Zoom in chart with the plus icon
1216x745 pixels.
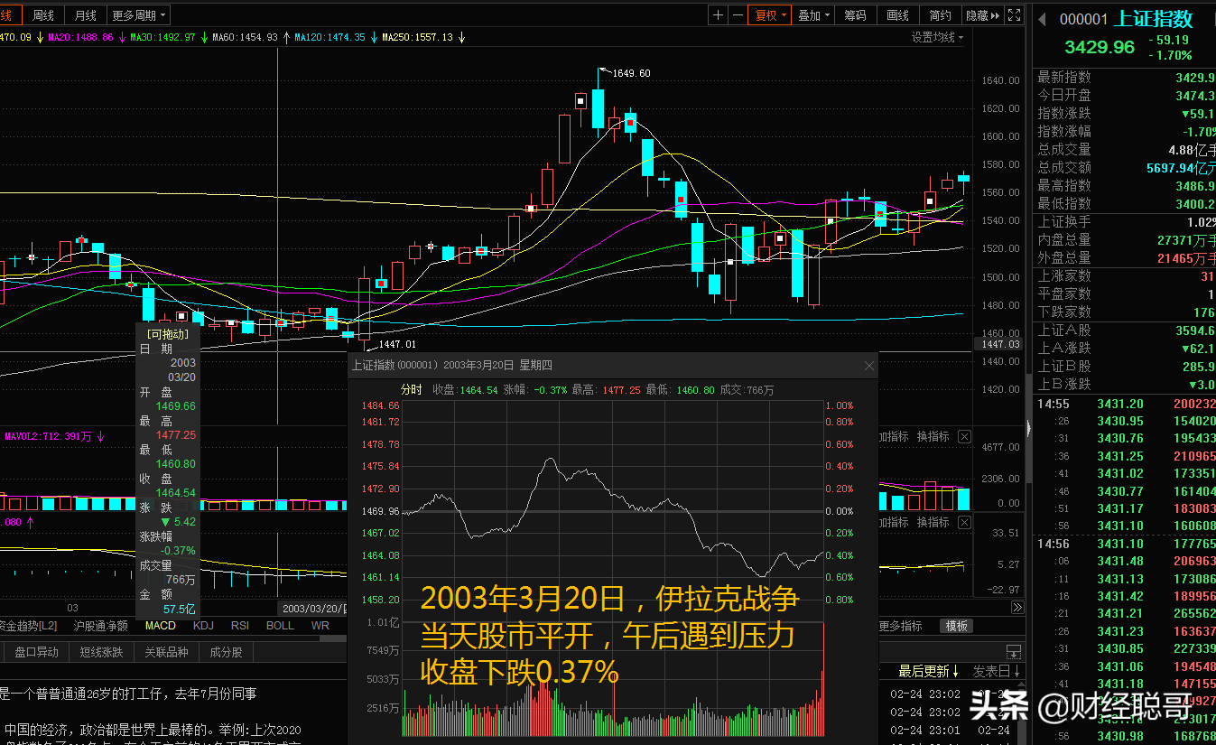(718, 15)
